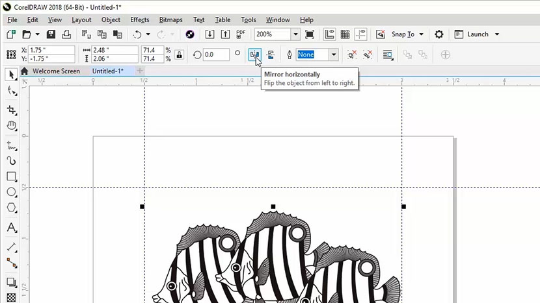This screenshot has width=540, height=303.
Task: Open the zoom level 200% dropdown
Action: pyautogui.click(x=295, y=34)
